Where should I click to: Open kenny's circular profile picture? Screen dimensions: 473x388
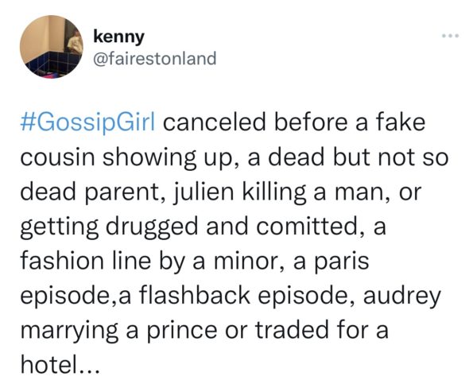pos(52,47)
